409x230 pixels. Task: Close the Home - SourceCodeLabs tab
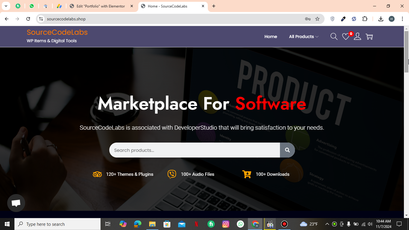pos(203,6)
